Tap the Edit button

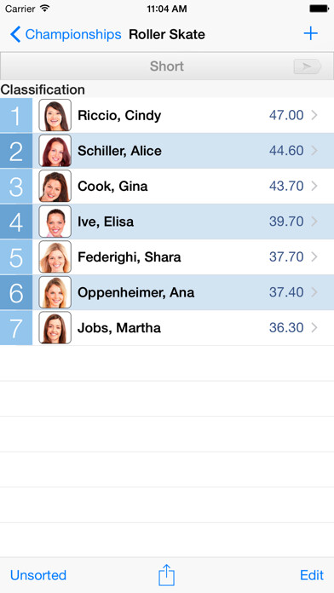click(x=312, y=575)
